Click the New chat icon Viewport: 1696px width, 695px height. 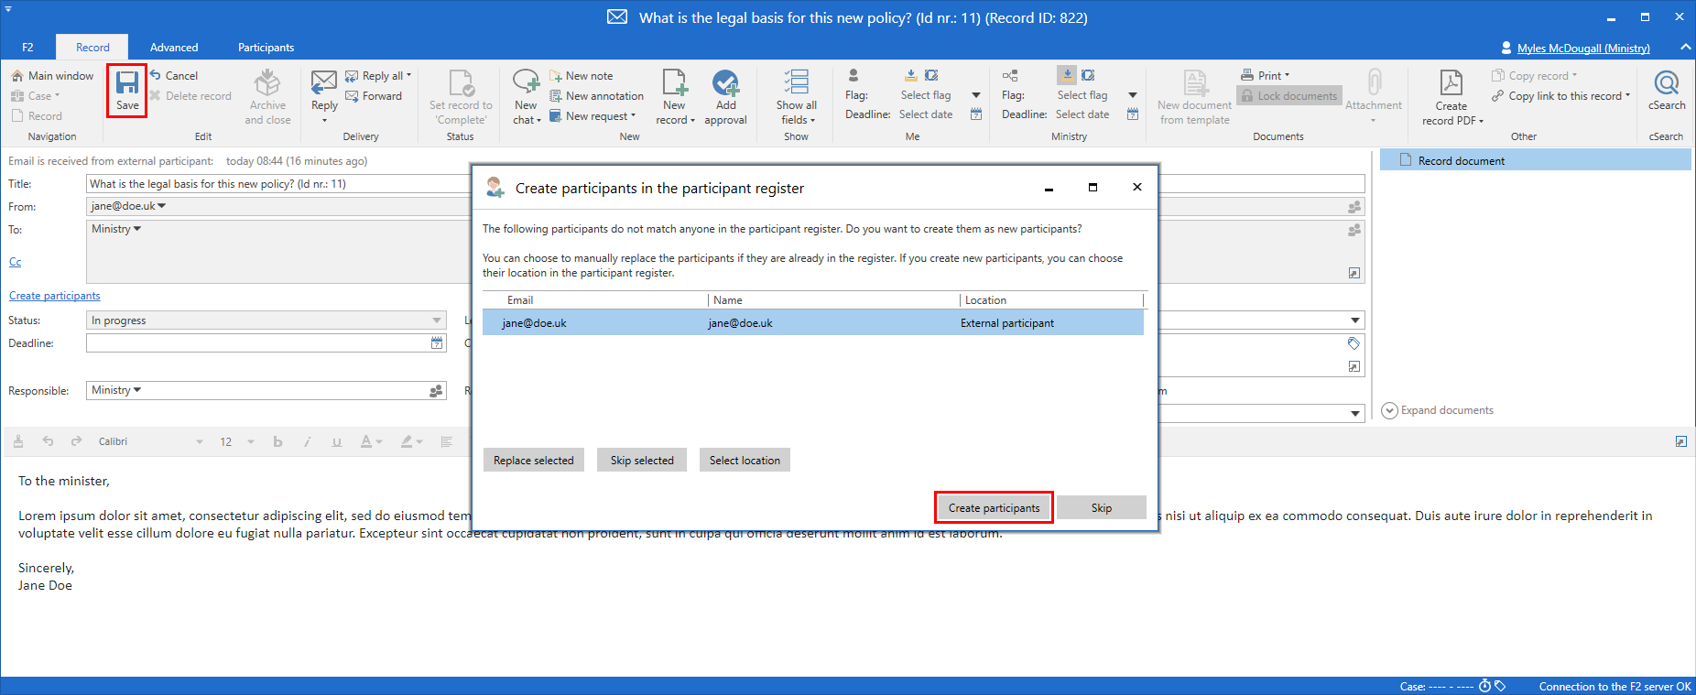(x=526, y=83)
